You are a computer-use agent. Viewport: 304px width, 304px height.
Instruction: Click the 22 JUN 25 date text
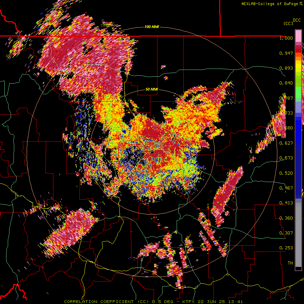211,302
